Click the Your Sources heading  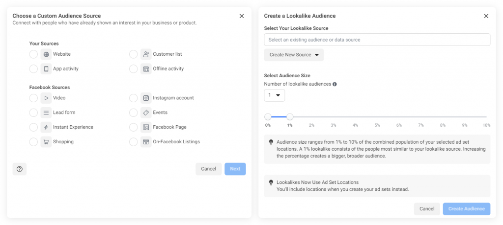pyautogui.click(x=44, y=44)
